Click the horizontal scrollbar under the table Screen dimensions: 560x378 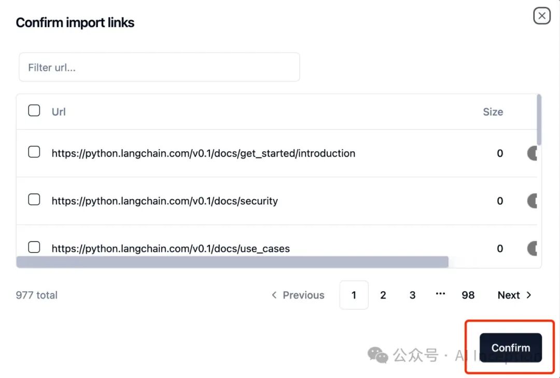click(232, 262)
